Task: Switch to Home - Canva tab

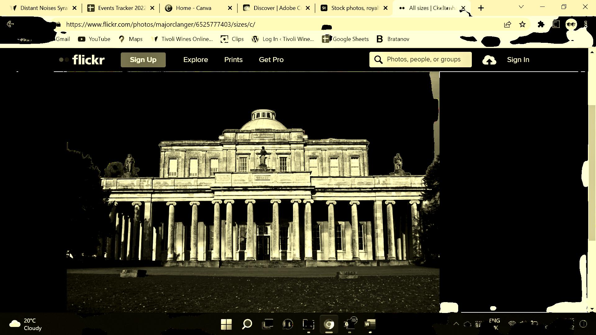Action: tap(193, 8)
